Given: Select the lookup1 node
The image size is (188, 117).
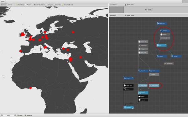Looking at the screenshot, I should pos(176,56).
